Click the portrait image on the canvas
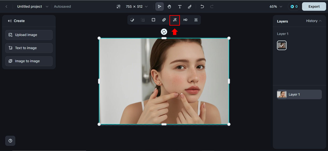 point(164,81)
